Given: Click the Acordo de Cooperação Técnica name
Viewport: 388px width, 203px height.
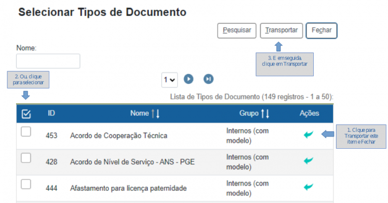Looking at the screenshot, I should [119, 136].
